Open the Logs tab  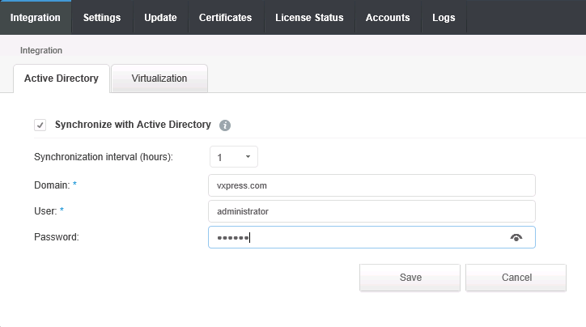[x=444, y=18]
